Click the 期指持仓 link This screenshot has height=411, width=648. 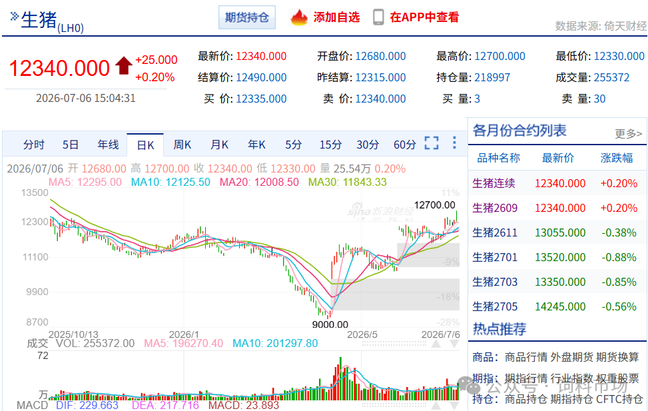point(571,399)
